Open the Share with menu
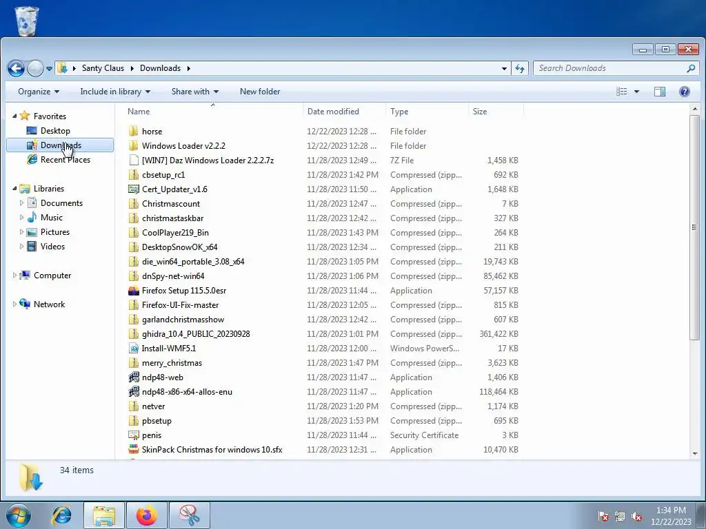Screen dimensions: 706x529 pos(195,92)
